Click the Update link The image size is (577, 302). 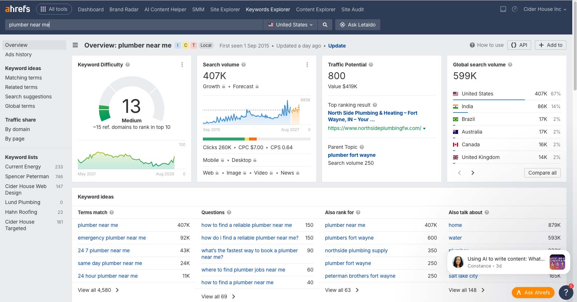click(x=337, y=46)
